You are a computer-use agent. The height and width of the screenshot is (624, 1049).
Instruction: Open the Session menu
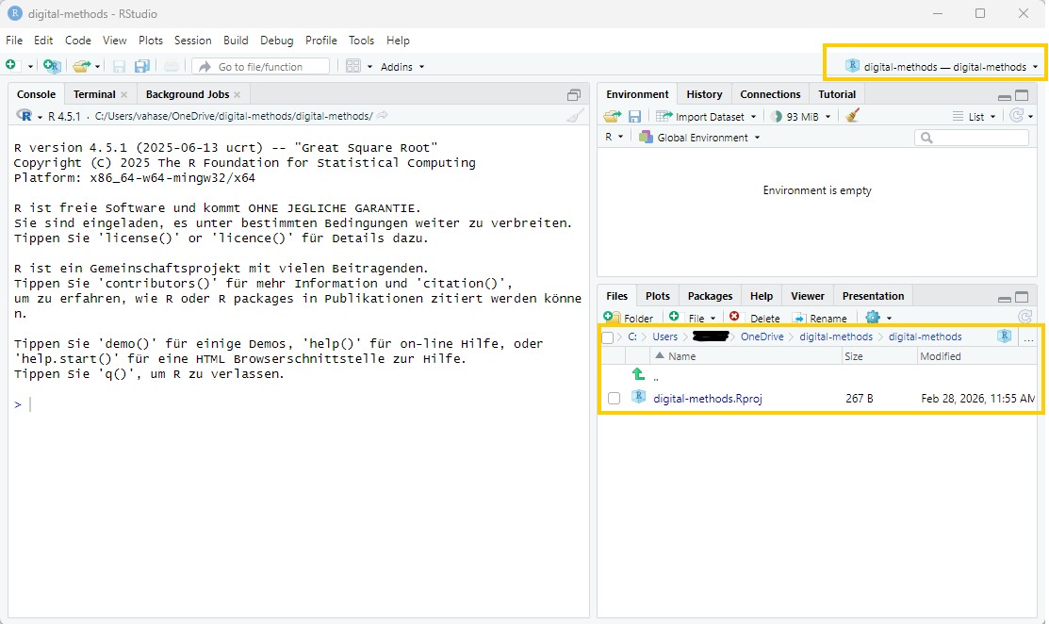tap(192, 41)
